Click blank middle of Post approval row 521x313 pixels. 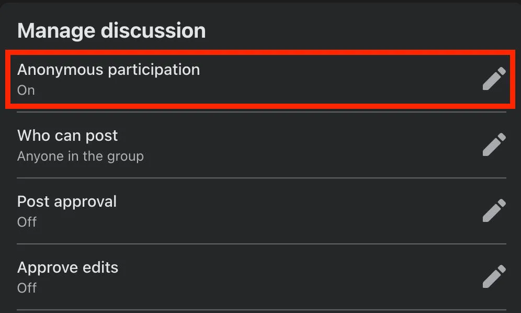click(299, 211)
